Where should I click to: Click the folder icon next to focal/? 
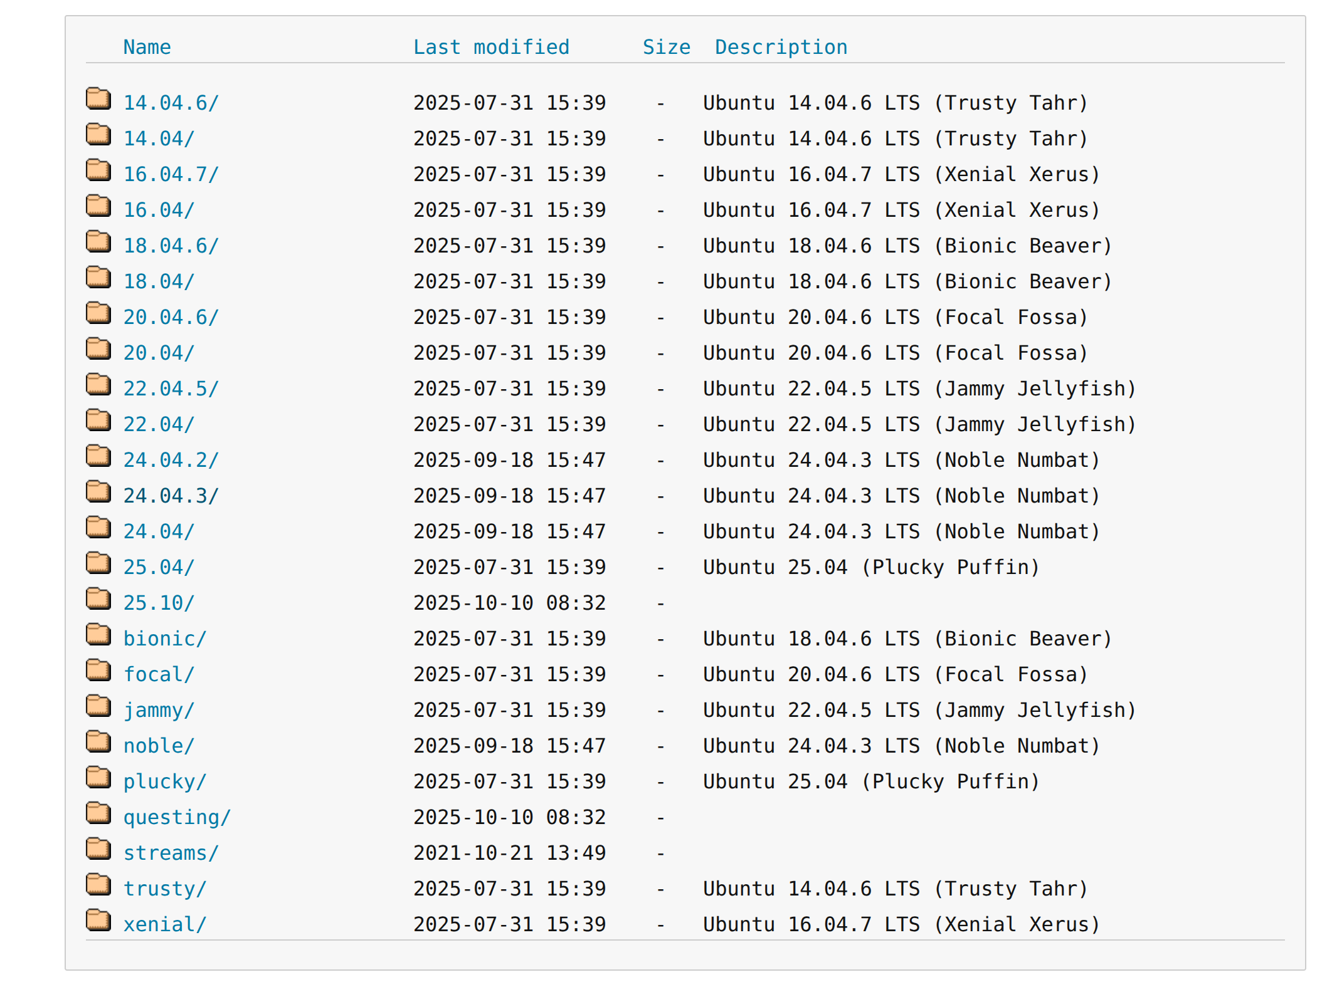[98, 671]
